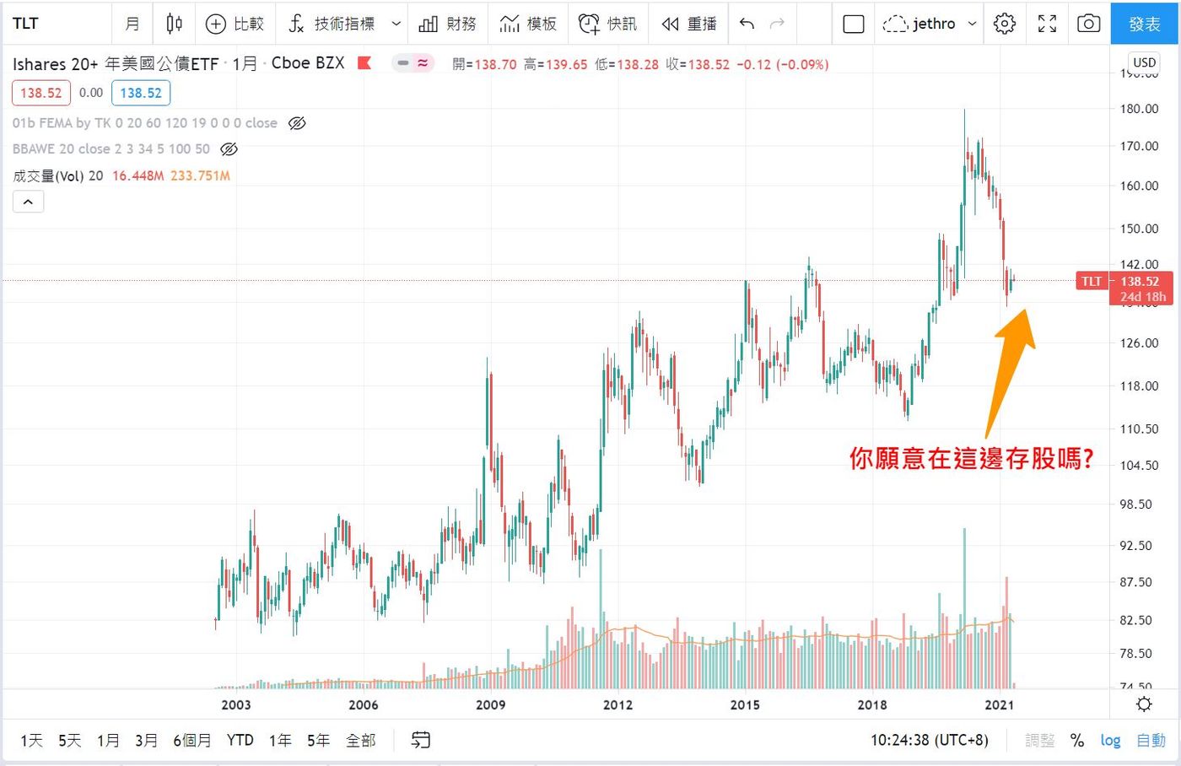The width and height of the screenshot is (1181, 766).
Task: Expand the indicators favorites dropdown arrow
Action: tap(396, 24)
